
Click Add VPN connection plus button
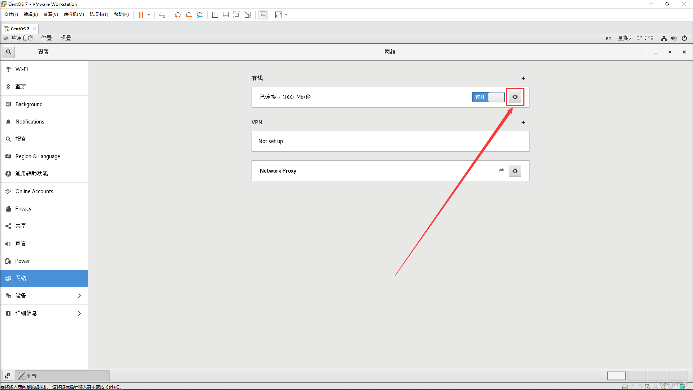[523, 122]
